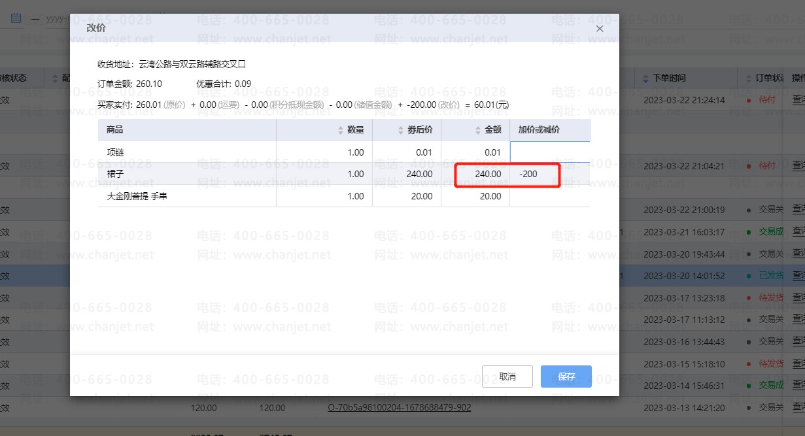Select the order time 2023-03-16 13:44:43
The height and width of the screenshot is (436, 805).
click(x=684, y=341)
